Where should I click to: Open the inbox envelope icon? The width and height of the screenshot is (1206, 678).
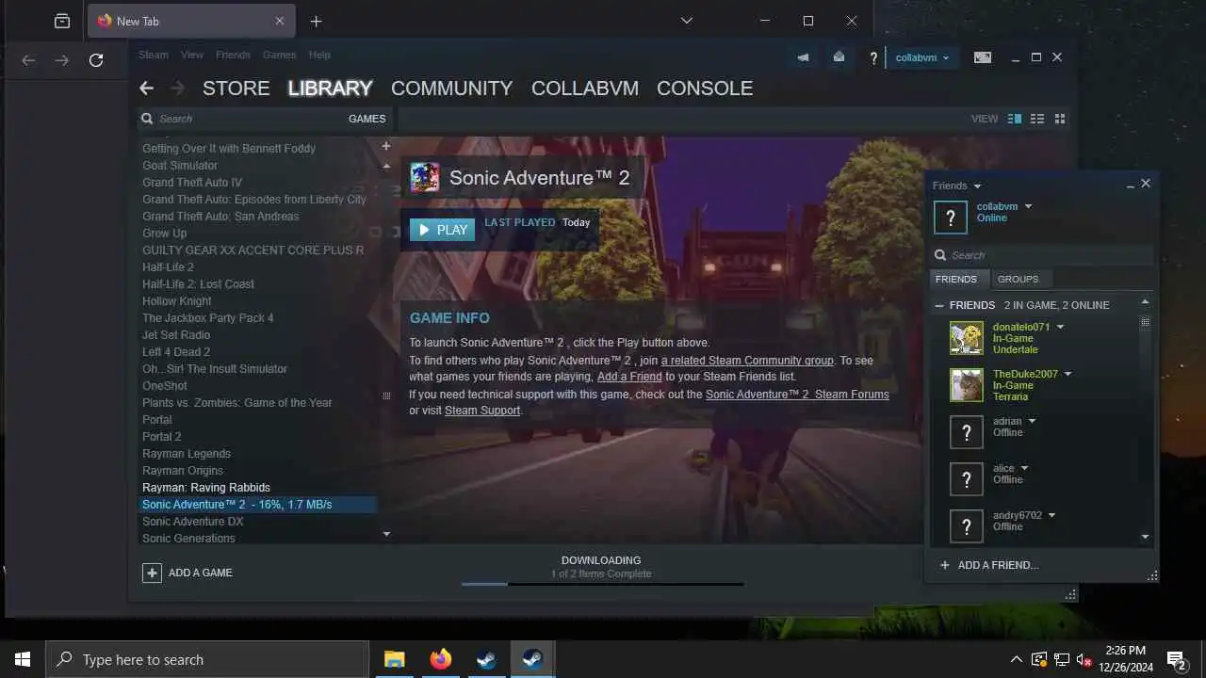(839, 57)
